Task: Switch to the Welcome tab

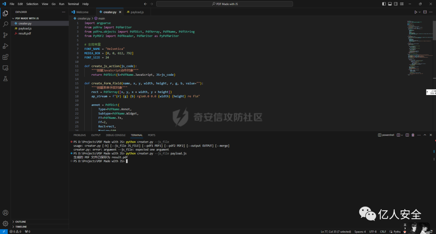Action: tap(82, 12)
